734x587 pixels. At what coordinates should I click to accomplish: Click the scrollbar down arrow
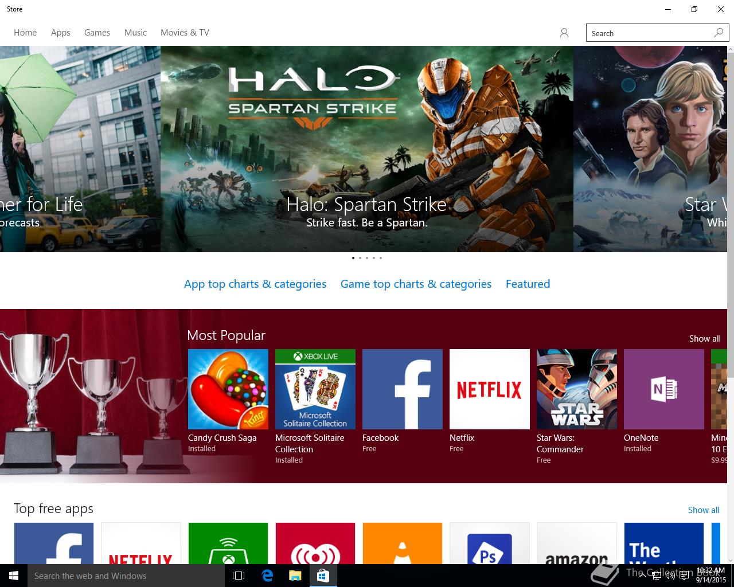tap(731, 561)
